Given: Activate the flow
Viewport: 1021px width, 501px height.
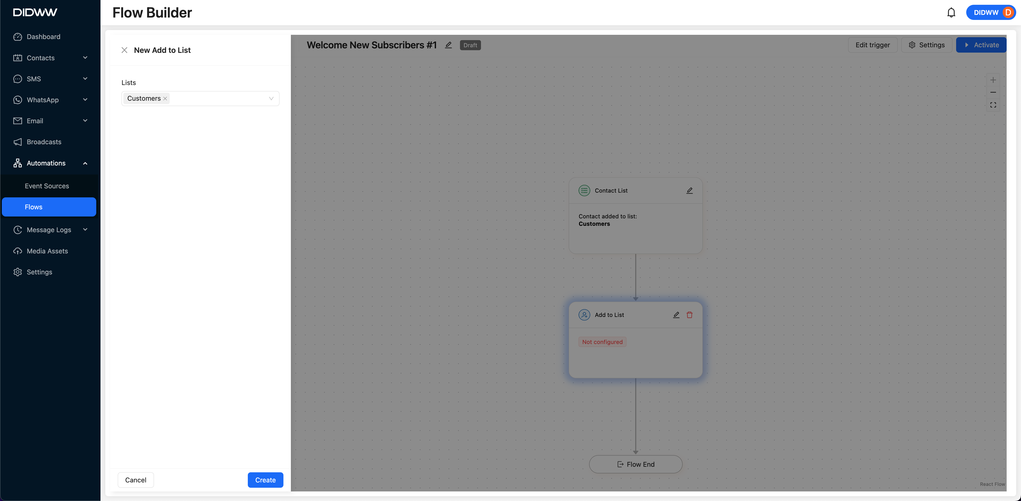Looking at the screenshot, I should click(x=981, y=45).
